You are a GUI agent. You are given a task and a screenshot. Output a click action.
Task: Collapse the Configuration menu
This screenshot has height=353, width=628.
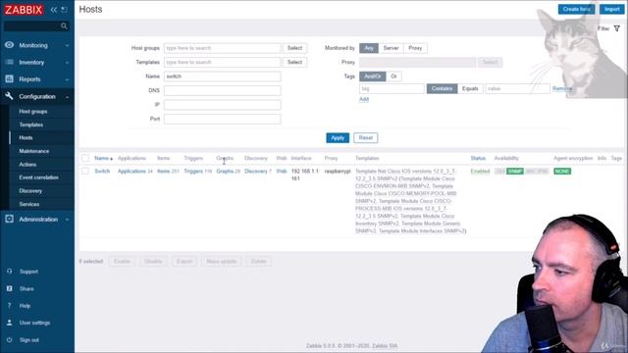(37, 96)
